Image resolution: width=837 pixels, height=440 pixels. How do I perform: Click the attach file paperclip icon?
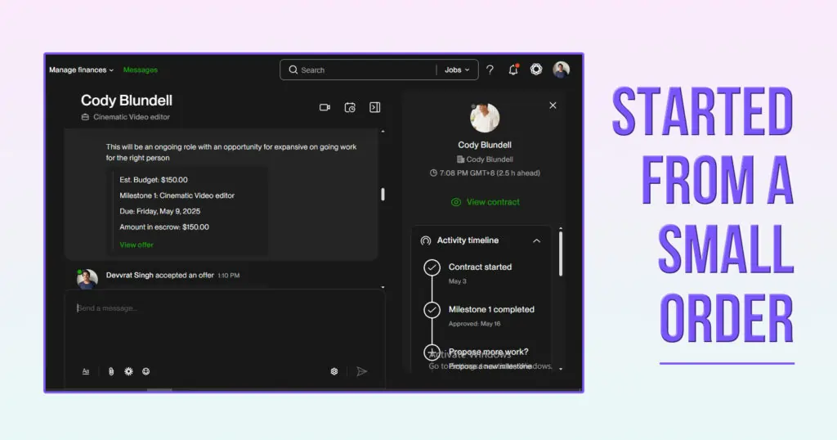[111, 371]
